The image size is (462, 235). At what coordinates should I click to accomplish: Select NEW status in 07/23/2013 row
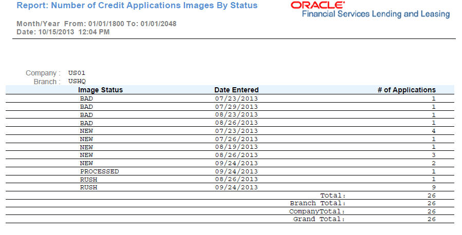coord(86,131)
